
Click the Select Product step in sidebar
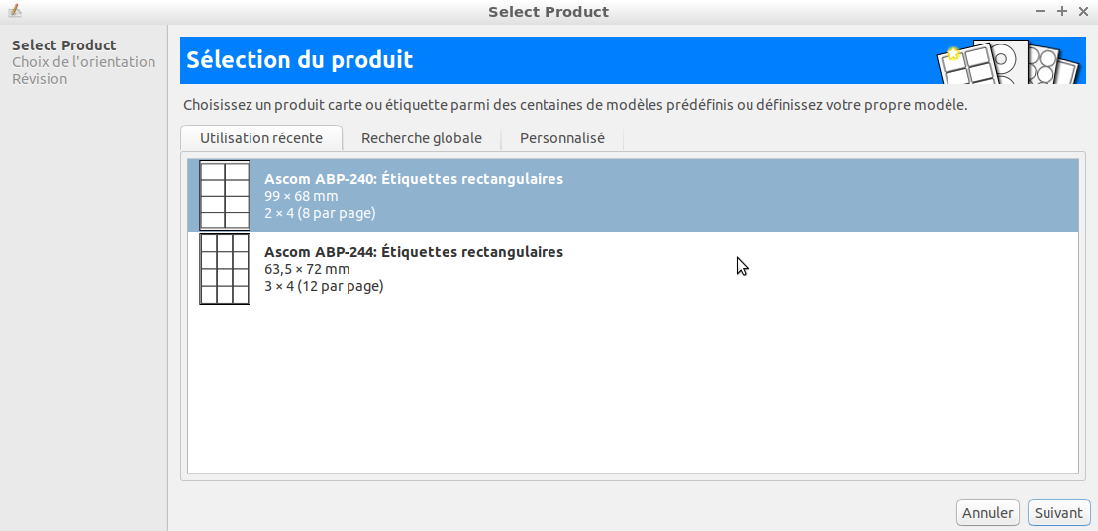point(63,45)
